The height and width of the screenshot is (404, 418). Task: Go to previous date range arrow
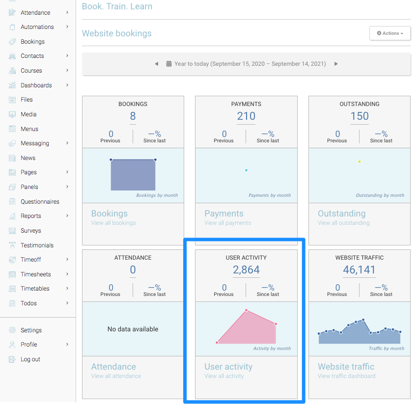click(x=157, y=64)
